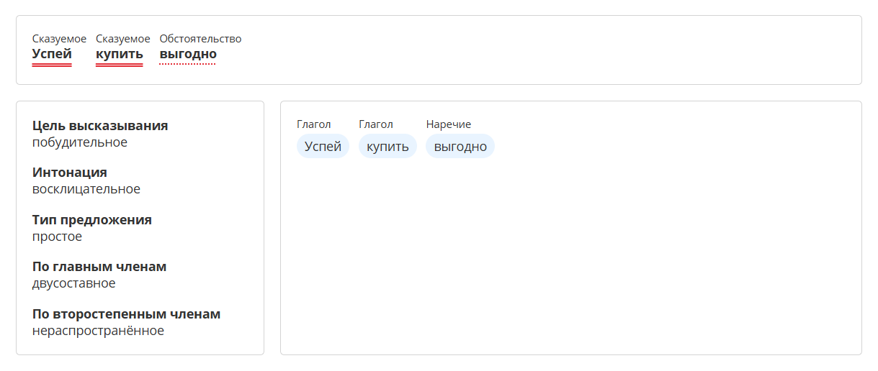The height and width of the screenshot is (371, 878).
Task: Select the "Сказуемое" label above underlined "купить"
Action: pos(122,39)
